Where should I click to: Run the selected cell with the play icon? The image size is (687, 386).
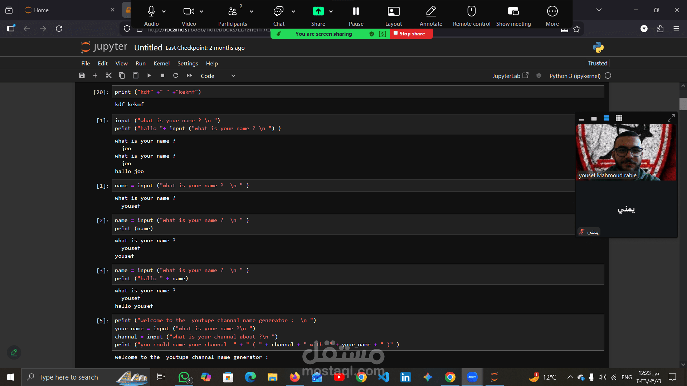(x=149, y=75)
